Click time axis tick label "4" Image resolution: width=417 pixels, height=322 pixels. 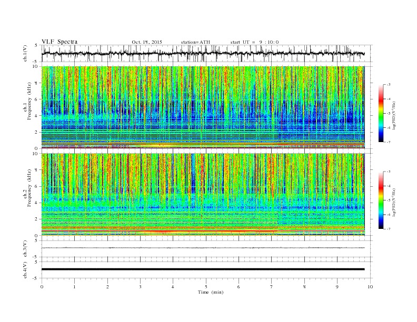173,287
